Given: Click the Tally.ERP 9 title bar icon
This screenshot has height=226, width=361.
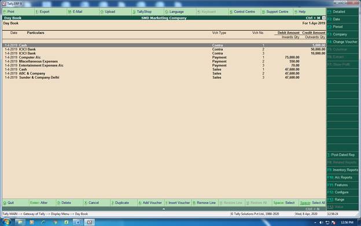Looking at the screenshot, I should click(x=4, y=3).
